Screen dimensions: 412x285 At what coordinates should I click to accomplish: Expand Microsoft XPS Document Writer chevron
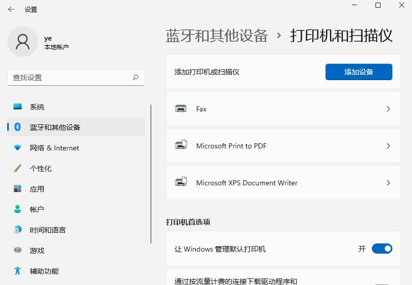[388, 183]
